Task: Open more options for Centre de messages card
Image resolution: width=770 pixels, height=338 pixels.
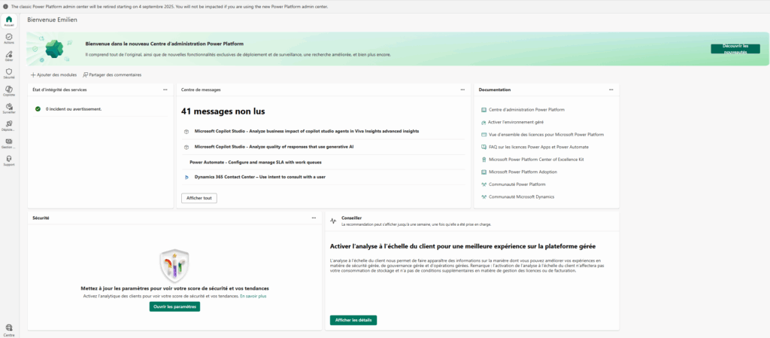Action: click(x=462, y=90)
